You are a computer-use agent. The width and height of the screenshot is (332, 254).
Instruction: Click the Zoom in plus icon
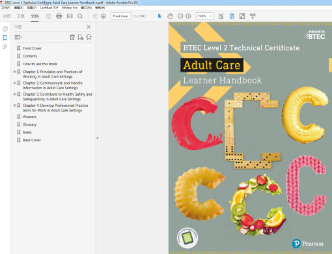pyautogui.click(x=188, y=16)
